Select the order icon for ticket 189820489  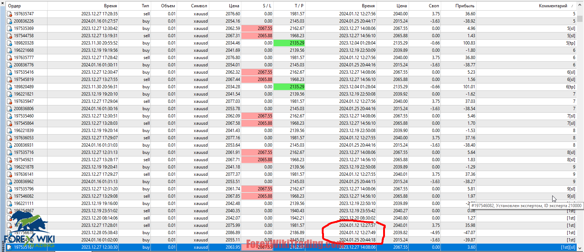9,87
